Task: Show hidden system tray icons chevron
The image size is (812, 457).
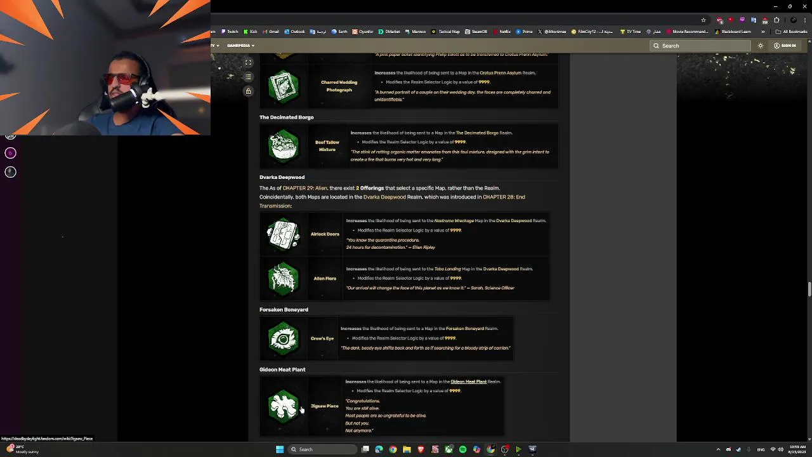Action: coord(718,449)
